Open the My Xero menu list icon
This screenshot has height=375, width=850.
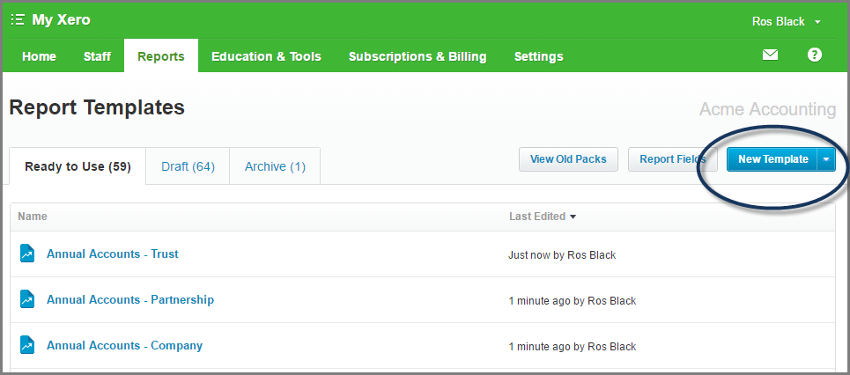coord(18,20)
